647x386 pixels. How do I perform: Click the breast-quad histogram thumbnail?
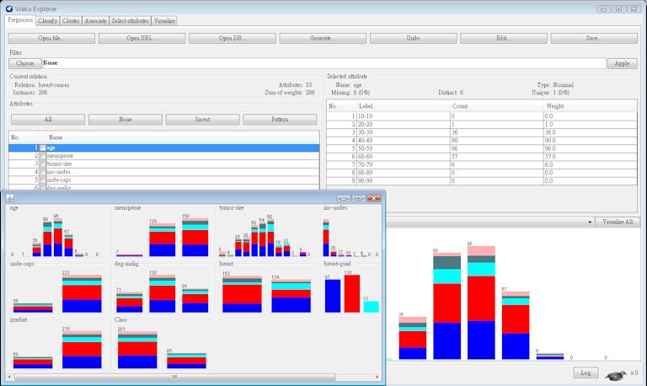point(351,287)
